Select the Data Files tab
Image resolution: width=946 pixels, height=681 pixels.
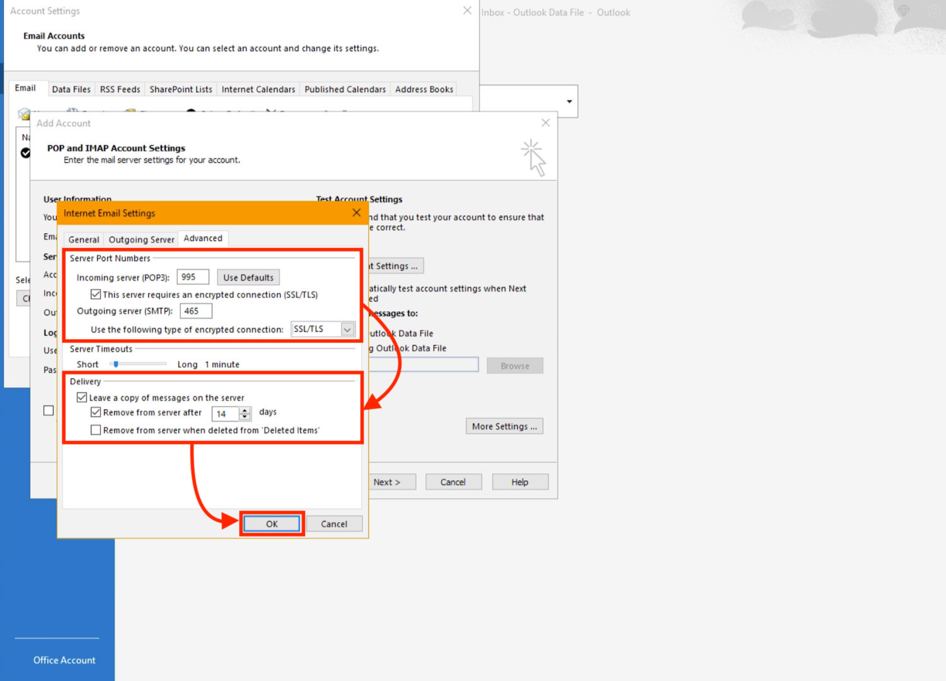point(71,90)
